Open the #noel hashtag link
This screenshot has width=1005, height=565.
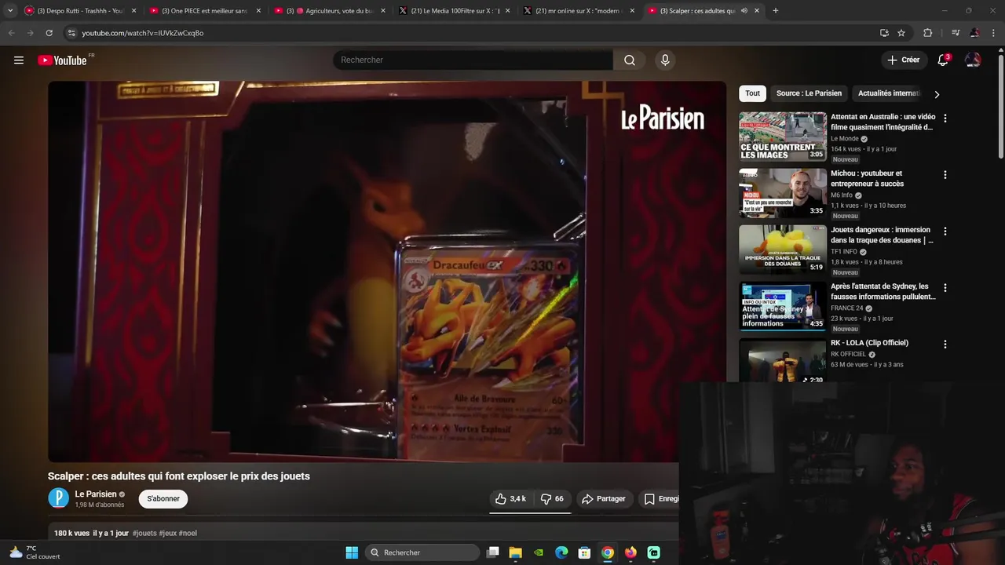[188, 533]
